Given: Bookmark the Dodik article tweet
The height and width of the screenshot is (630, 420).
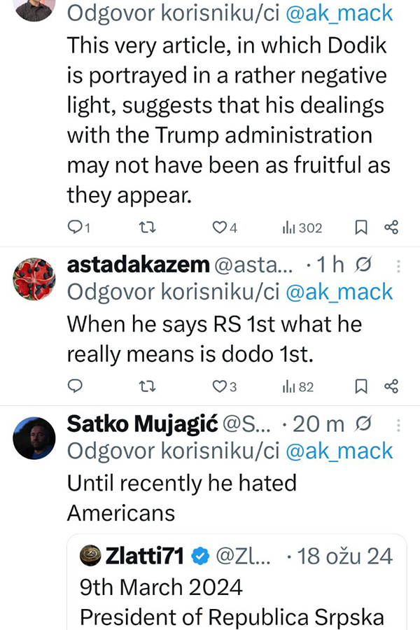Looking at the screenshot, I should [361, 227].
